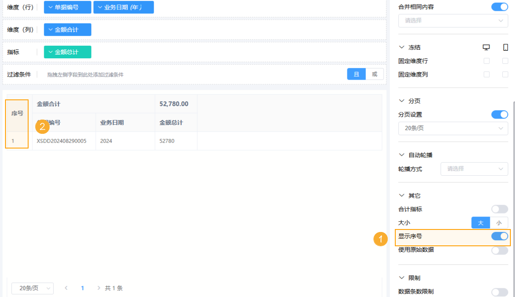Toggle the 使用原始数据 switch
Image resolution: width=515 pixels, height=297 pixels.
(499, 250)
